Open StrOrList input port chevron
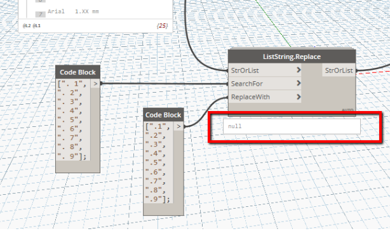The height and width of the screenshot is (231, 390). coord(299,70)
